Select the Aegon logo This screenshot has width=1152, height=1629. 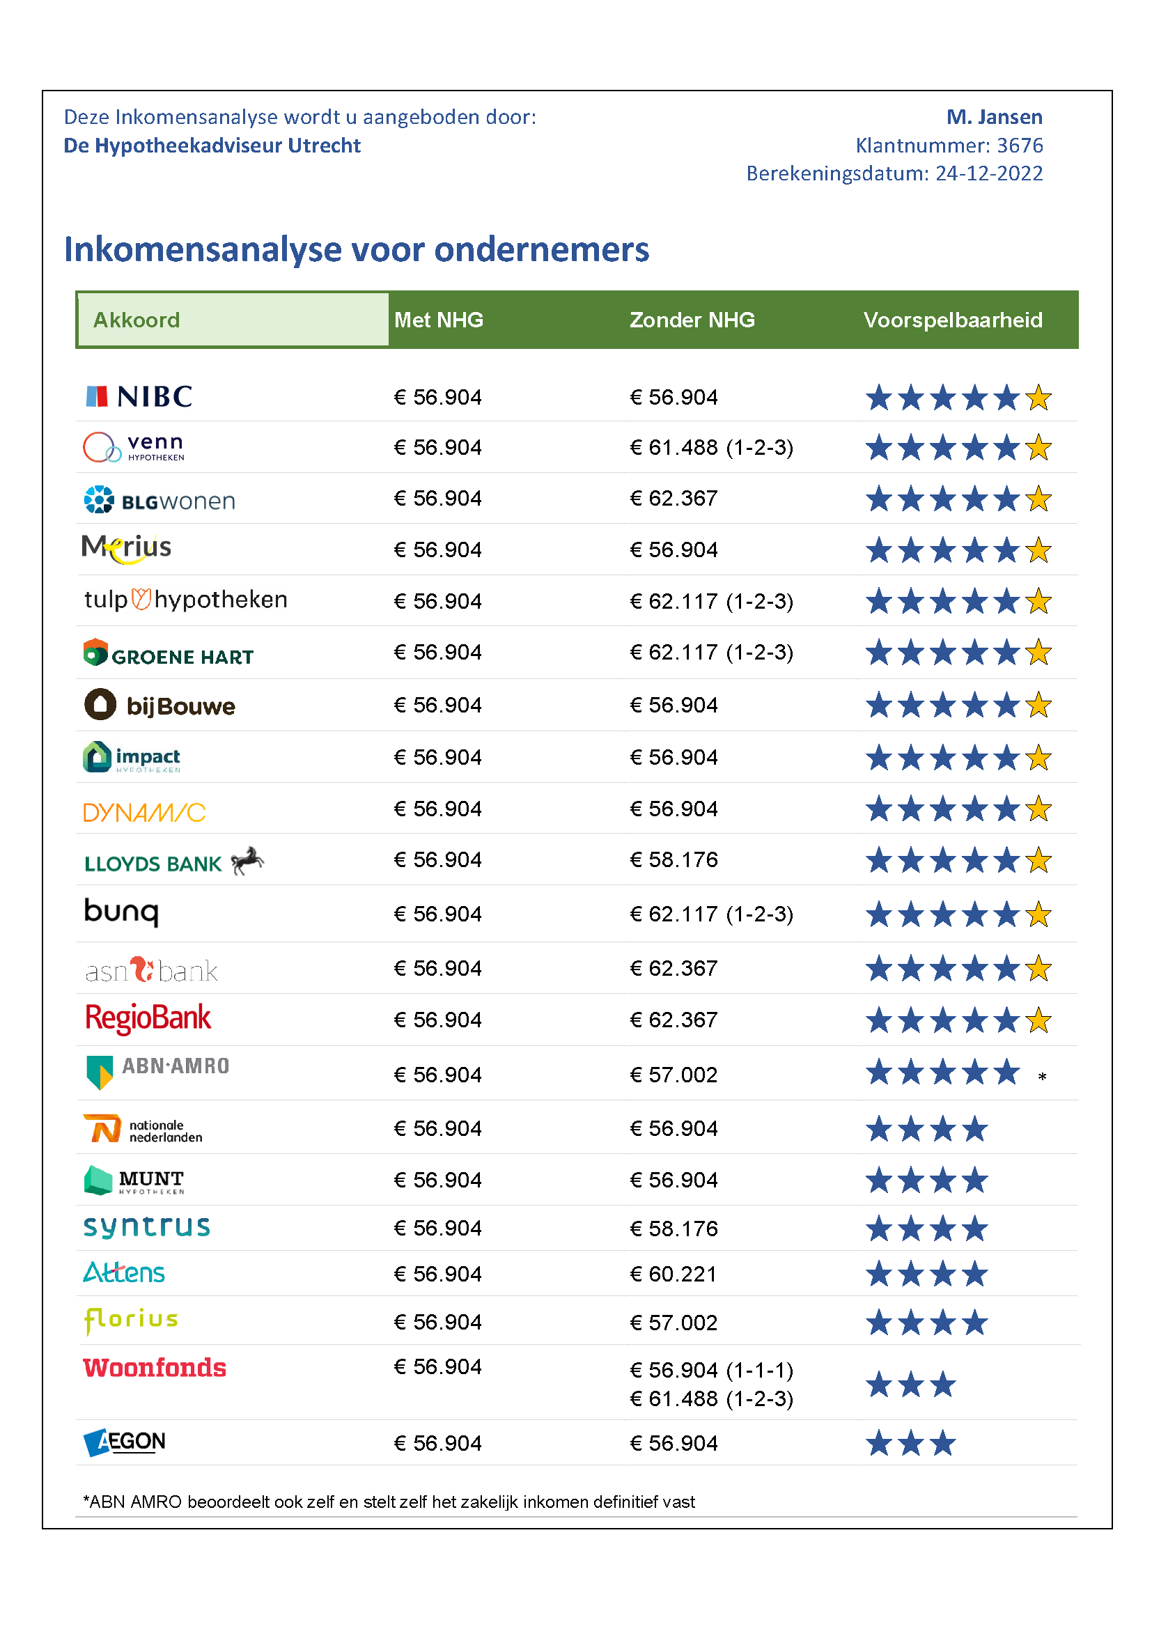pyautogui.click(x=125, y=1442)
